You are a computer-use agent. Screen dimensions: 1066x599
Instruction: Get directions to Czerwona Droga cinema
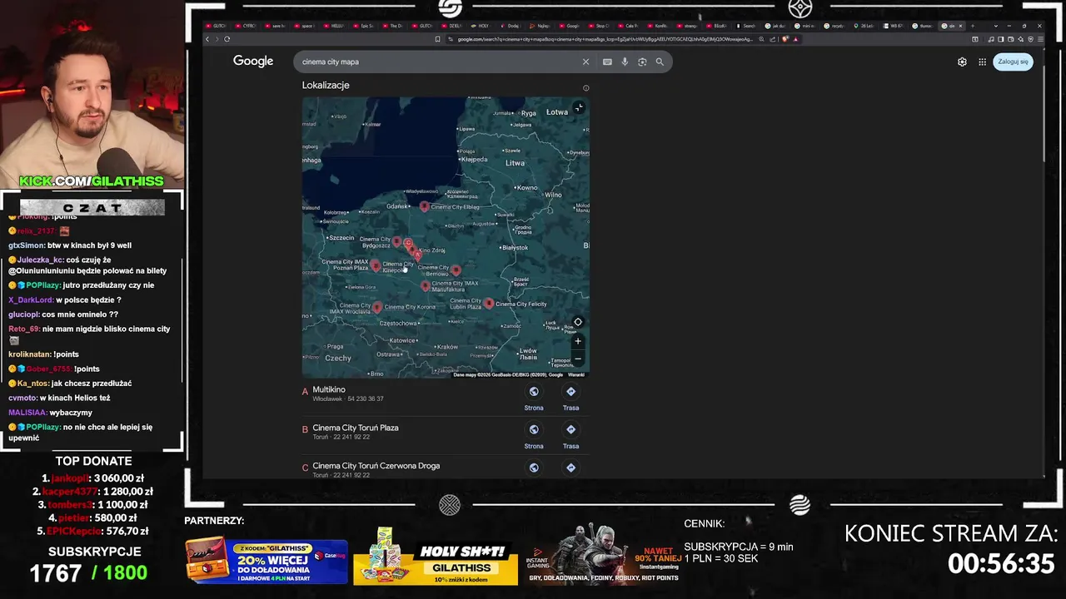click(x=570, y=468)
